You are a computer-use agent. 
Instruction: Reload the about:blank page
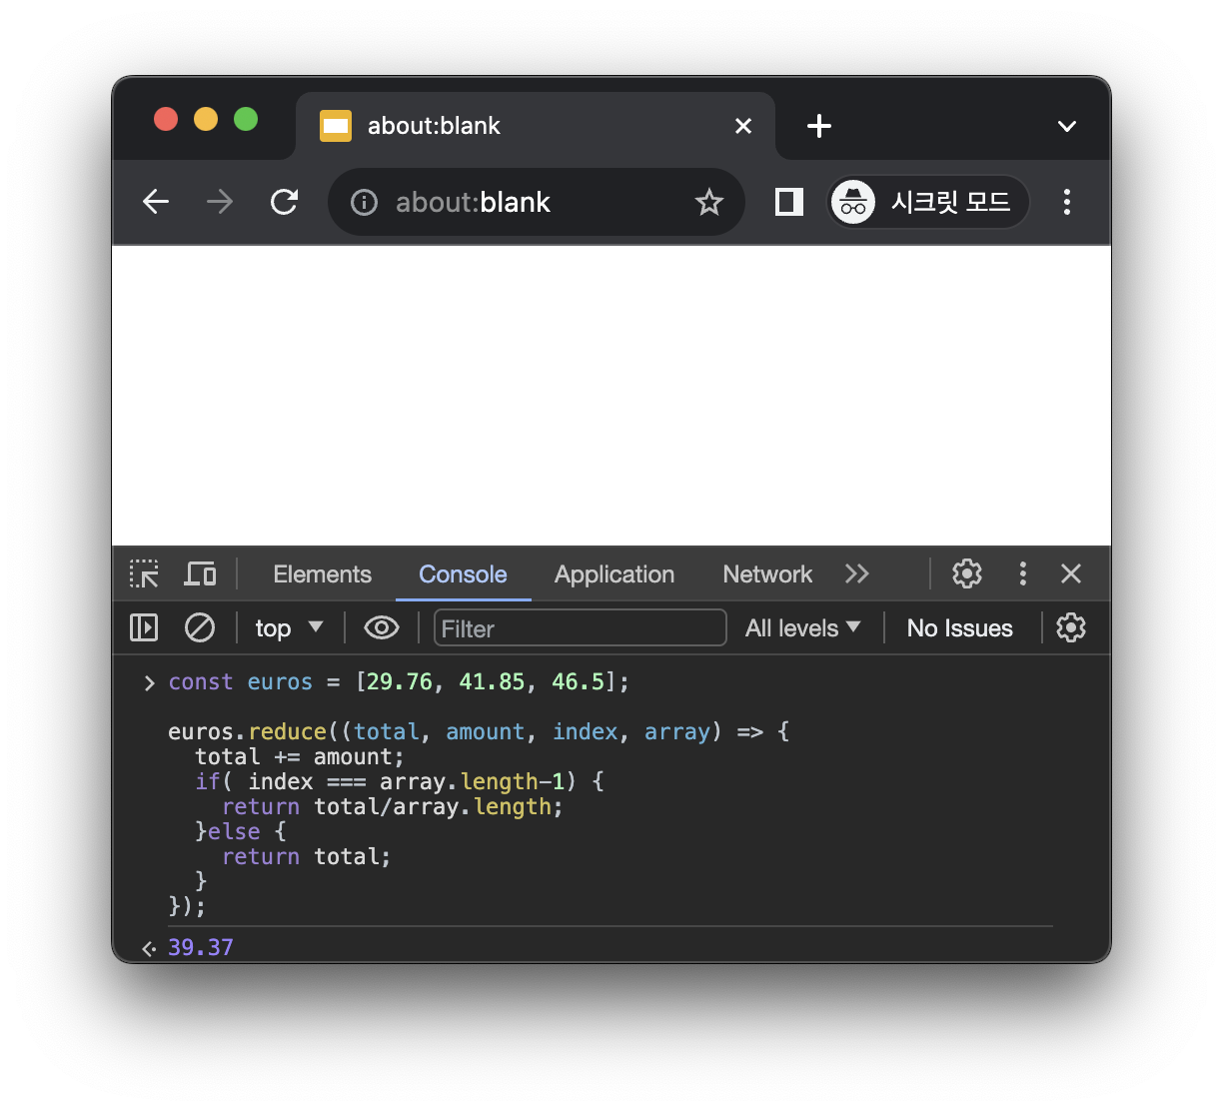[285, 202]
